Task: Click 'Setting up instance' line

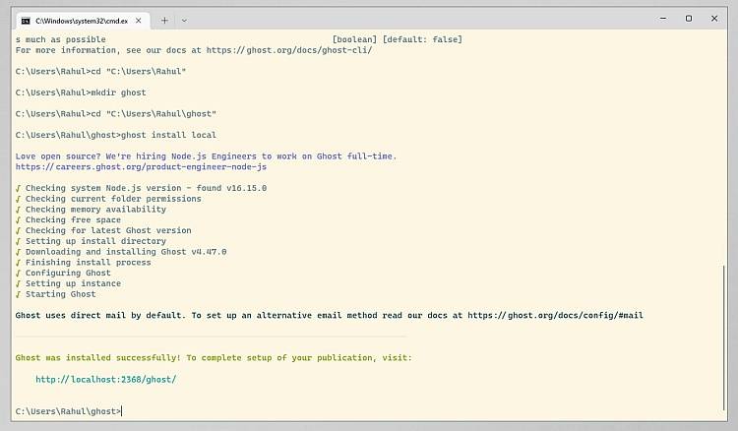Action: [68, 283]
